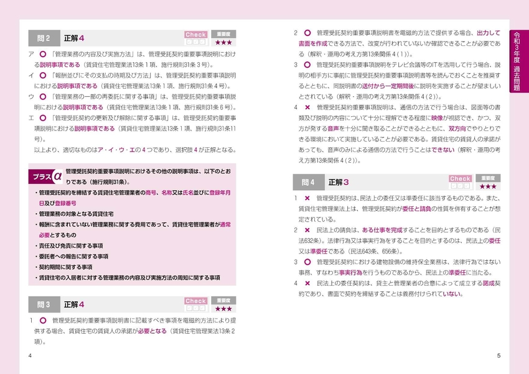The image size is (529, 374).
Task: Click the highlighted word 商号 in プラスα list
Action: 151,193
